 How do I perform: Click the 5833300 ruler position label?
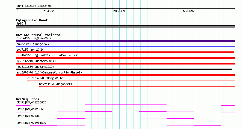119,11
